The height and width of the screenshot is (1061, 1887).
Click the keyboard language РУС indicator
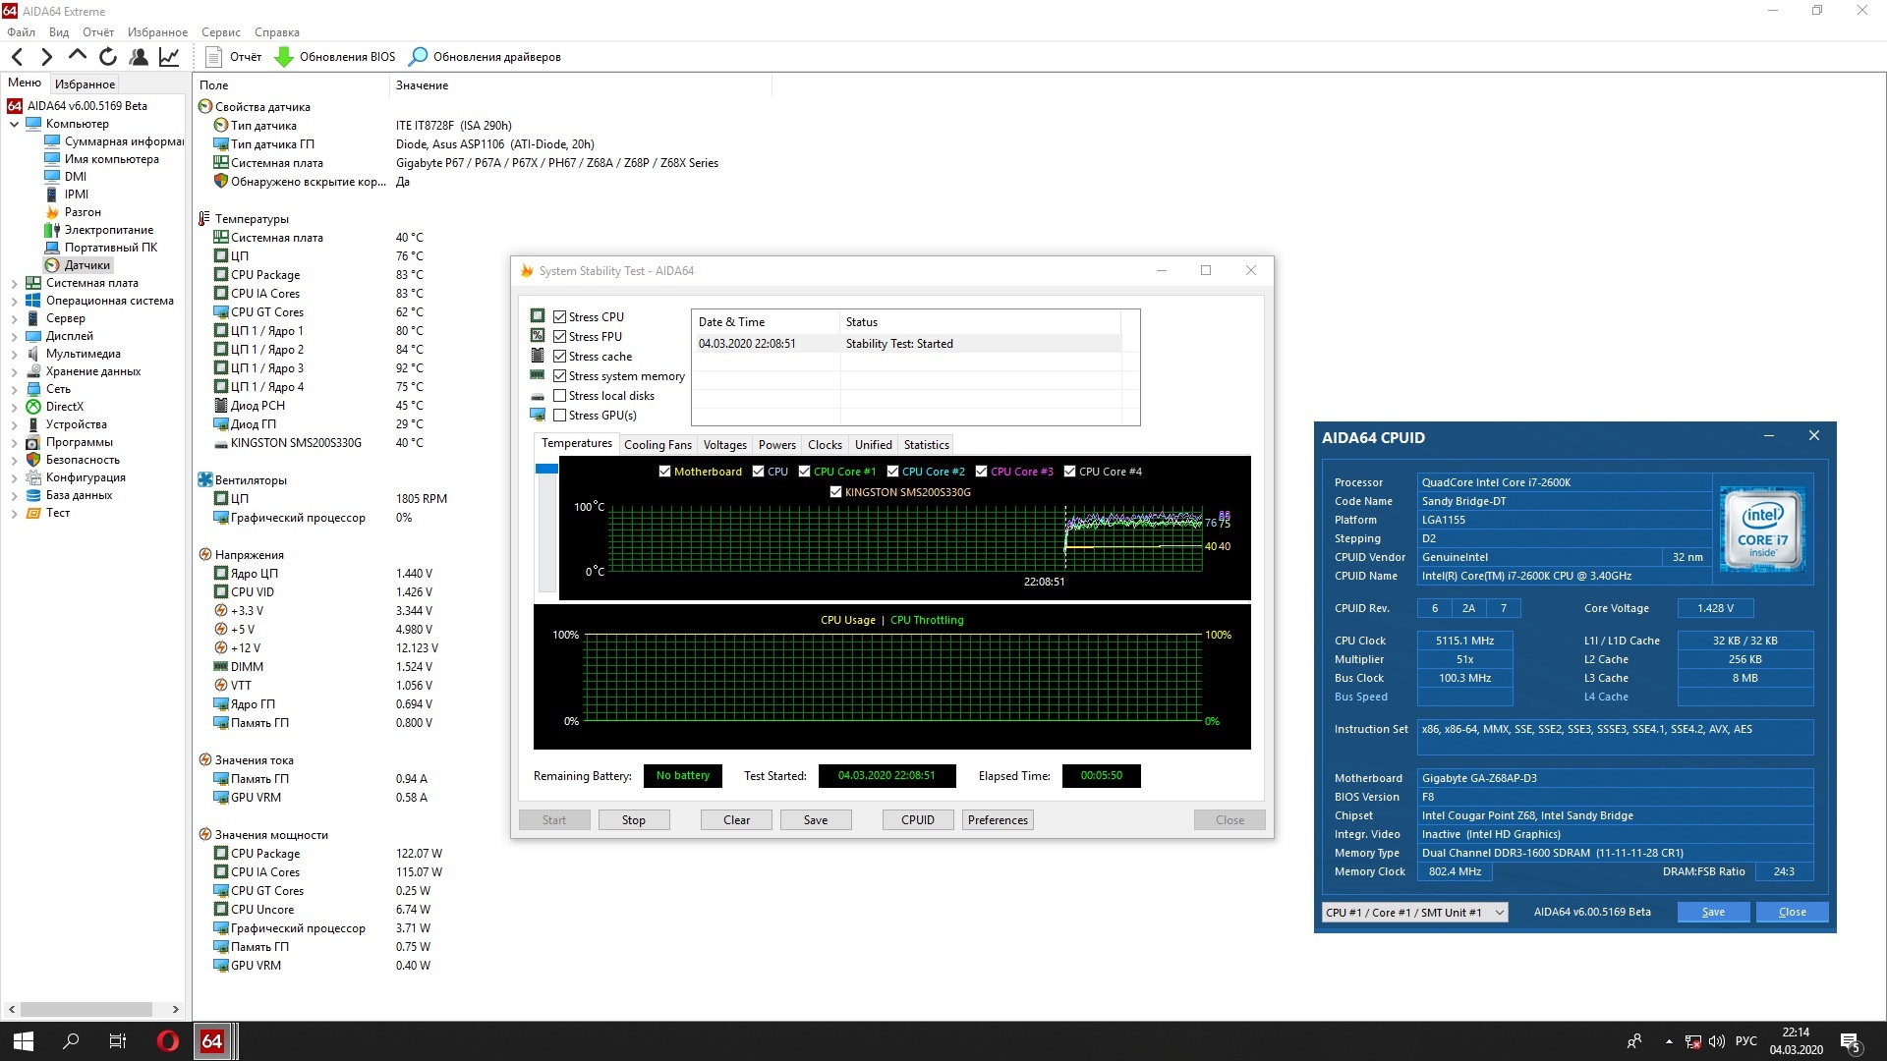coord(1746,1041)
